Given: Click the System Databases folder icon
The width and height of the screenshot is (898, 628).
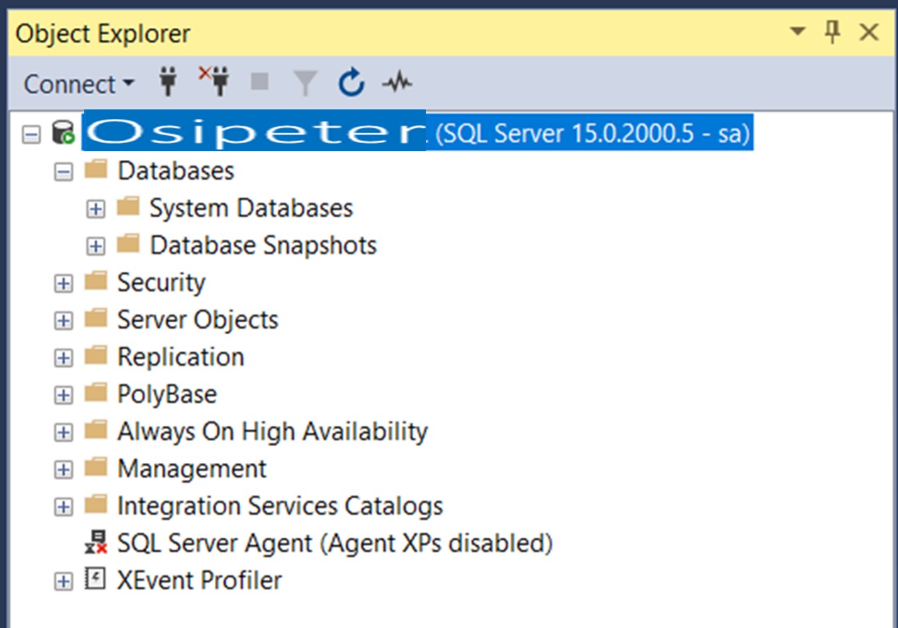Looking at the screenshot, I should 128,206.
